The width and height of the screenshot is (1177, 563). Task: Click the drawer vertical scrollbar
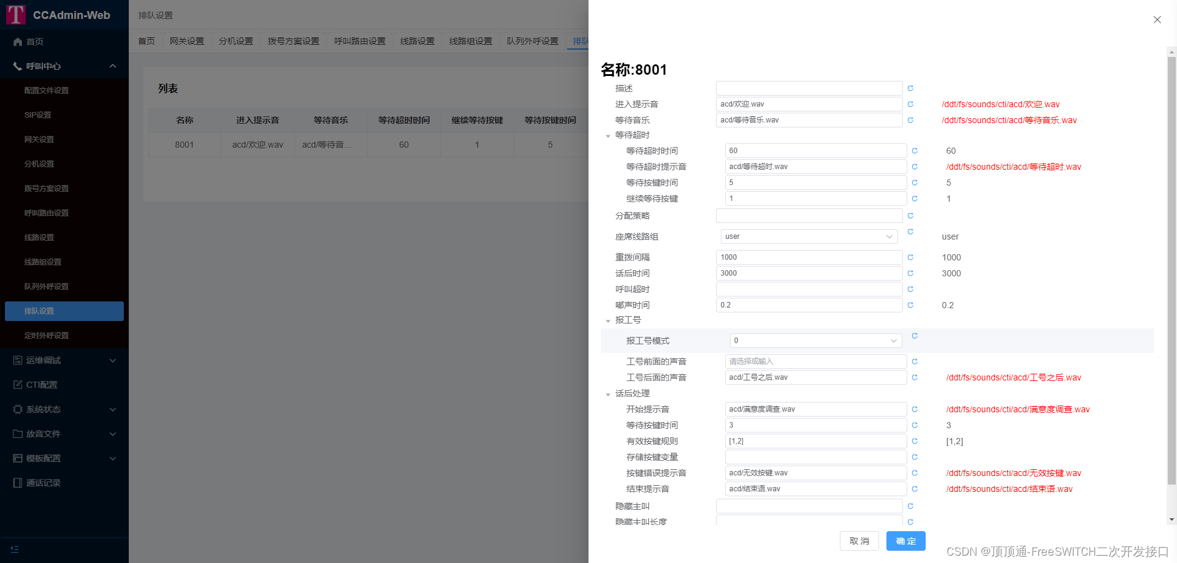click(x=1171, y=271)
